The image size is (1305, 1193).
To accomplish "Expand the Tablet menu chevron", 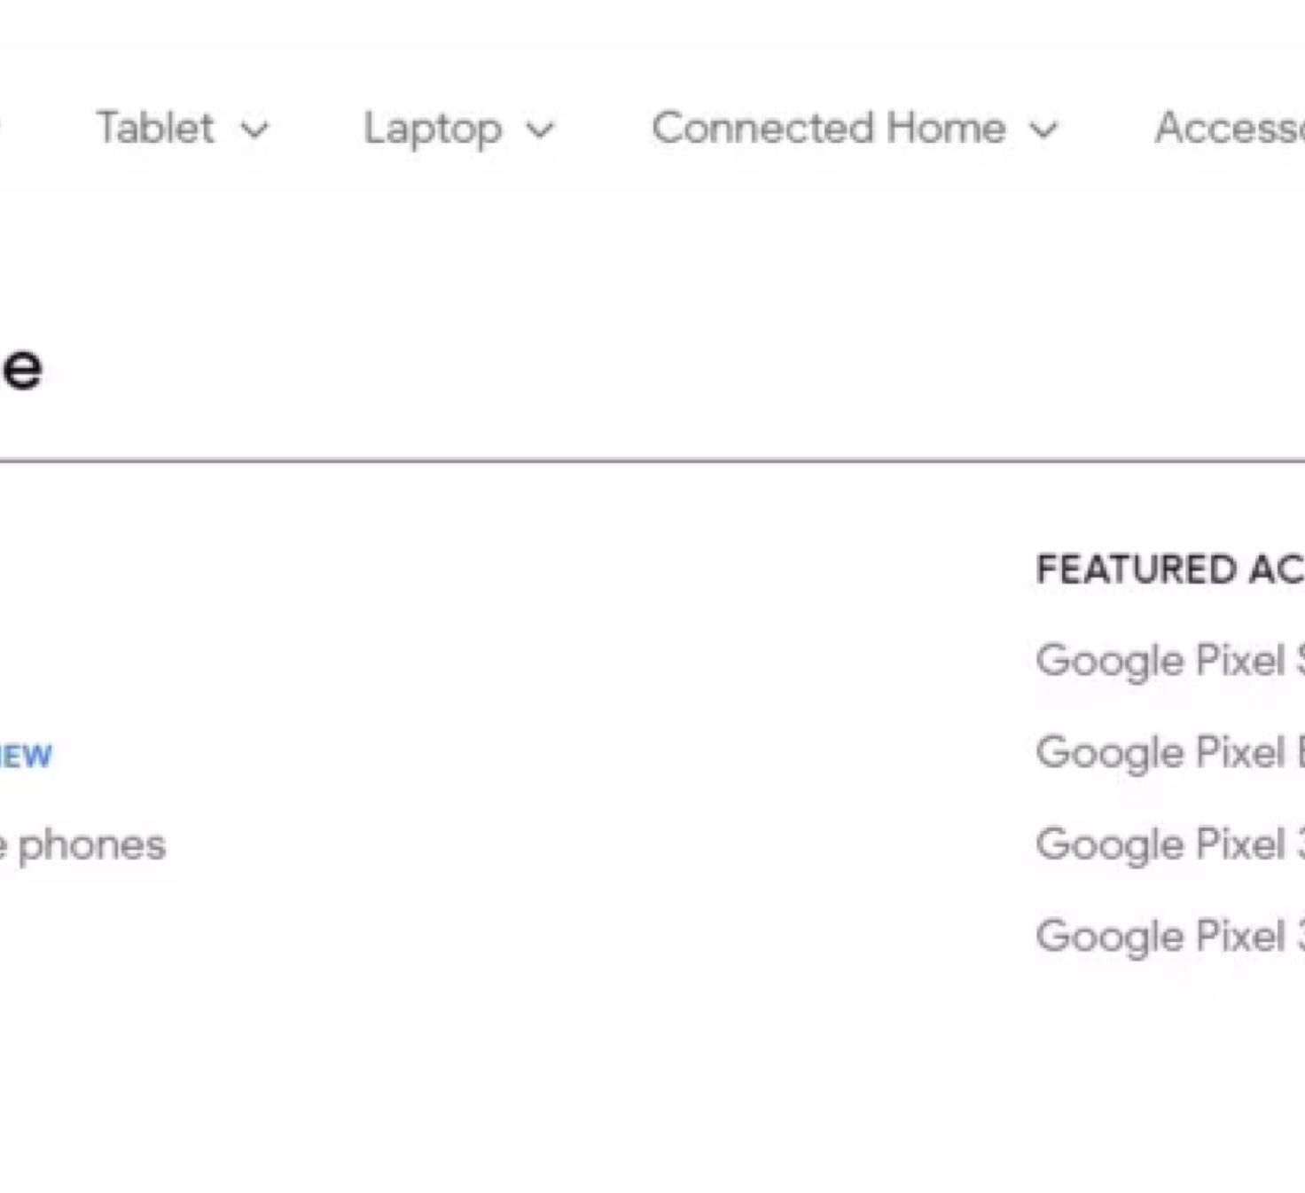I will tap(254, 130).
